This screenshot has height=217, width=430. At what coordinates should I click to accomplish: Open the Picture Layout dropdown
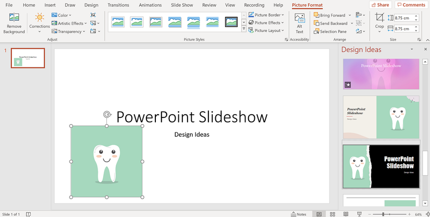click(266, 30)
